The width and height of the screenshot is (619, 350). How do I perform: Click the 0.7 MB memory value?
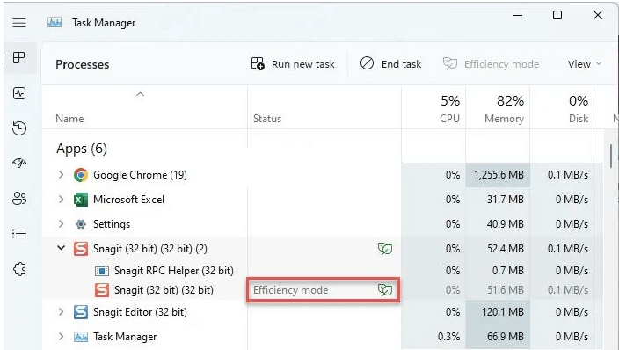pos(507,271)
